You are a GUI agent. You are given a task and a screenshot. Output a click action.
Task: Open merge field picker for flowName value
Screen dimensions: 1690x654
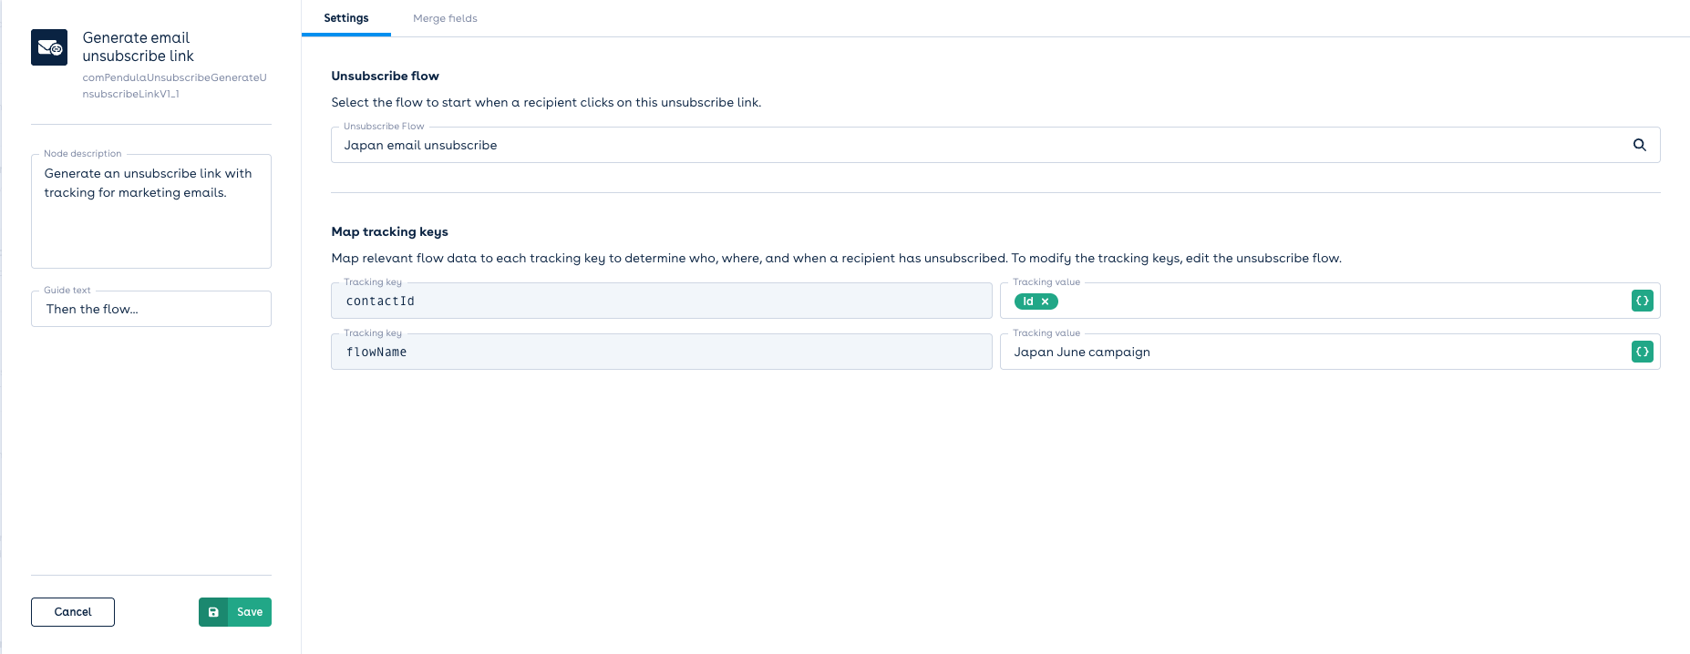(1642, 352)
